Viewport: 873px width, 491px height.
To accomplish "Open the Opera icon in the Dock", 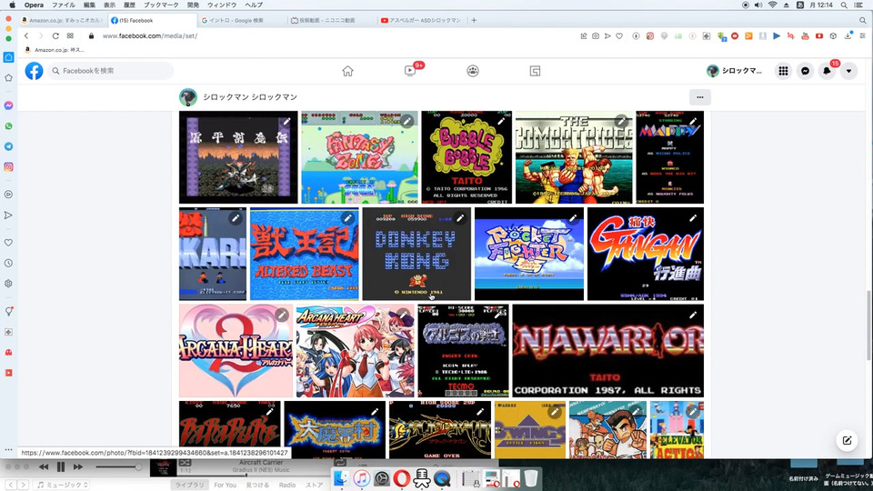I will point(401,478).
